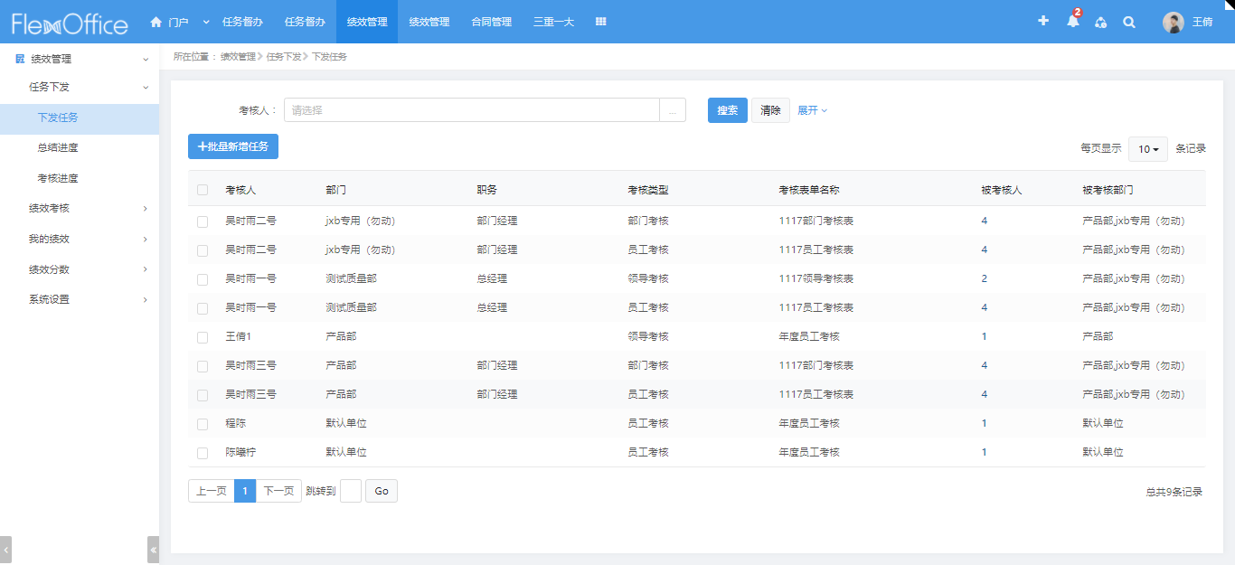Click the plus icon in top header

point(1042,22)
